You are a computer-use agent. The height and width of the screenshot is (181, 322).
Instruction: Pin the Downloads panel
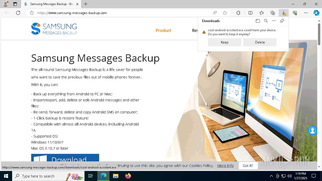click(x=282, y=21)
